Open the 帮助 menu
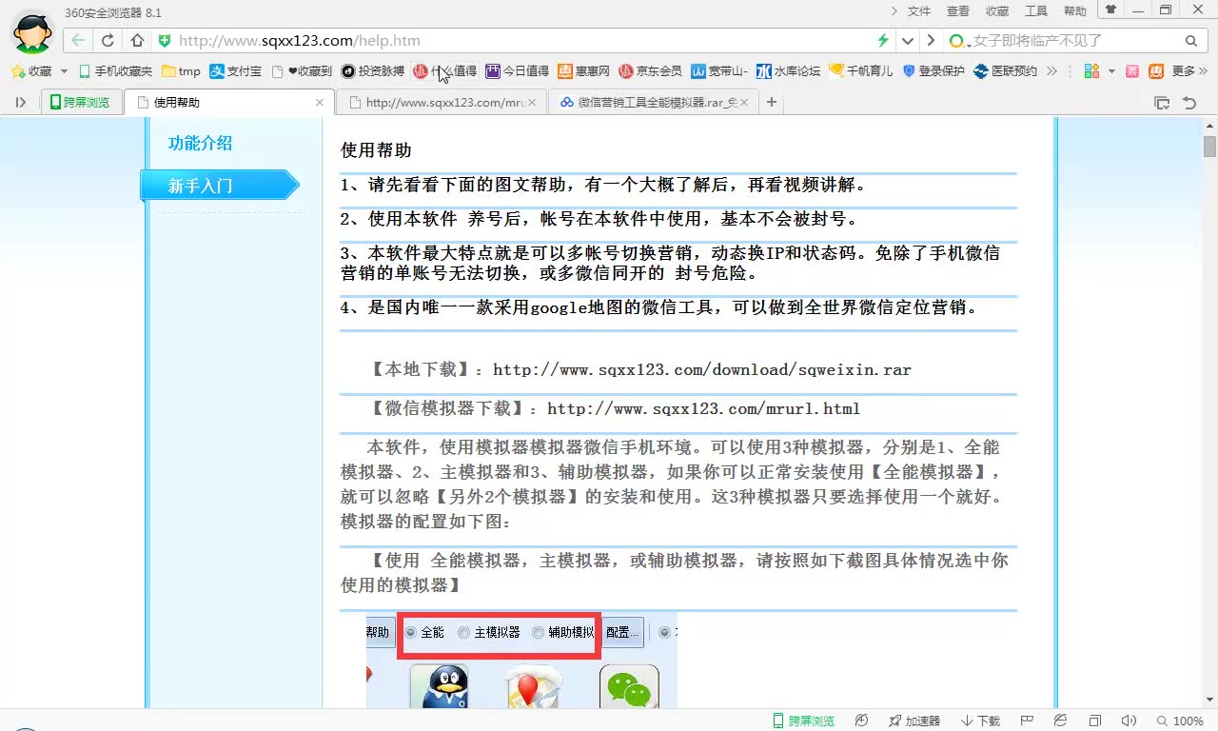This screenshot has height=731, width=1218. (1075, 11)
